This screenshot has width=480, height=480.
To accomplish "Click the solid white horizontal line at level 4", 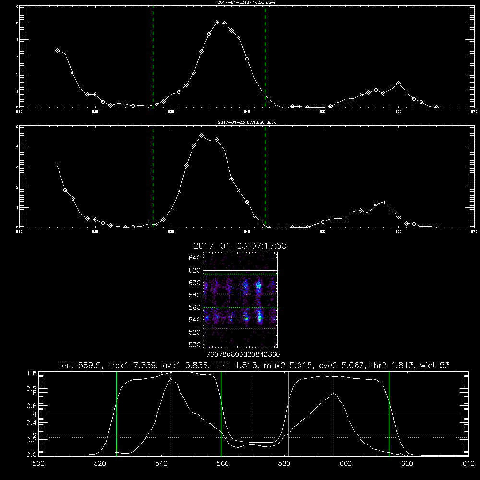I will pyautogui.click(x=253, y=414).
